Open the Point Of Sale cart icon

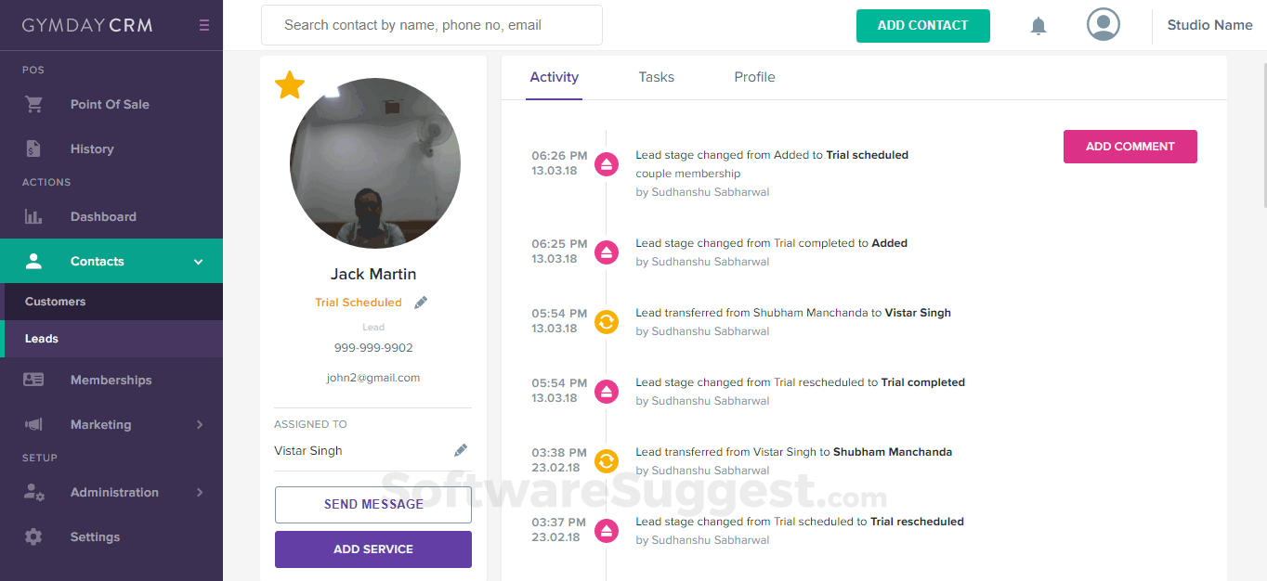click(34, 105)
